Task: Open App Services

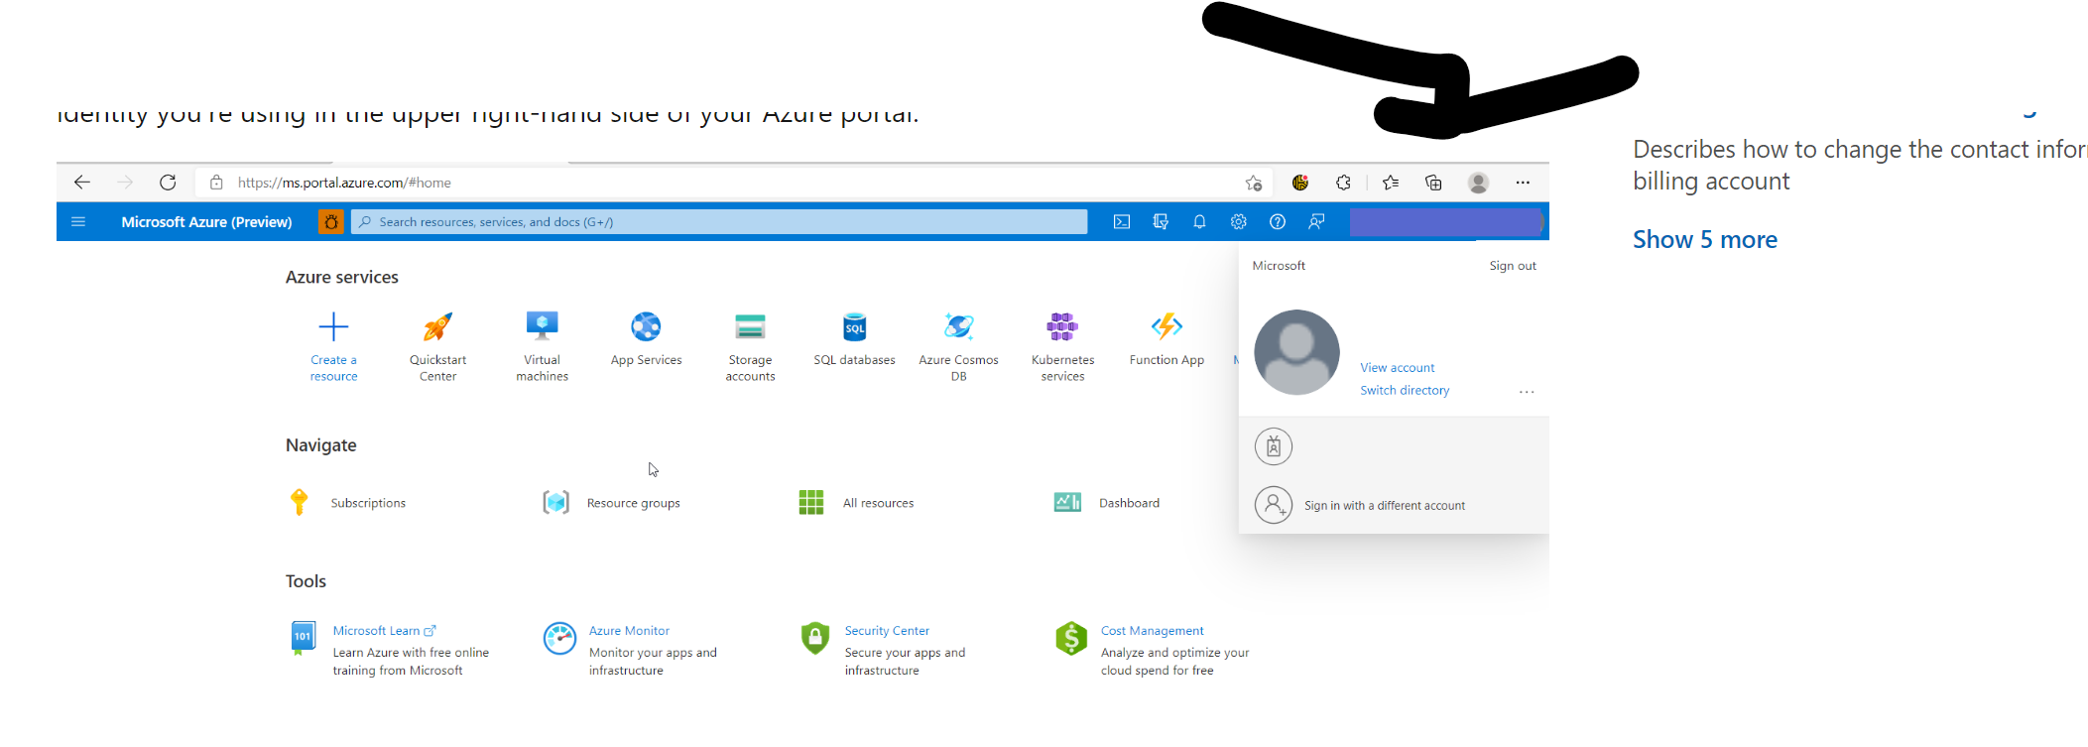Action: [647, 339]
